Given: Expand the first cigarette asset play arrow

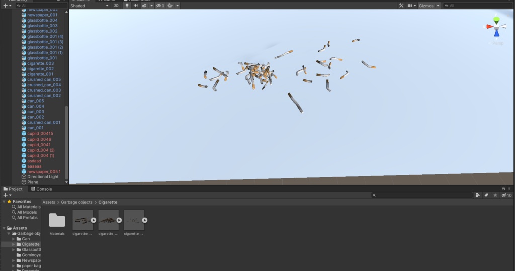Looking at the screenshot, I should (x=93, y=220).
